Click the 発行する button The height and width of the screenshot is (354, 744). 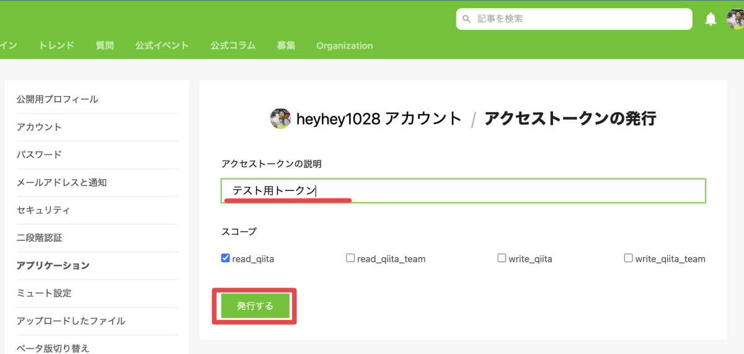coord(255,306)
